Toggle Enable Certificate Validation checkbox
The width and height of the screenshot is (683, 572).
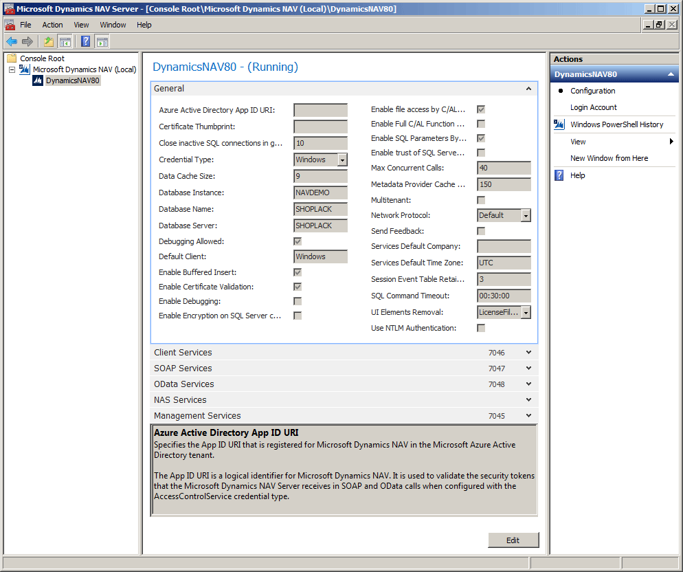point(298,287)
